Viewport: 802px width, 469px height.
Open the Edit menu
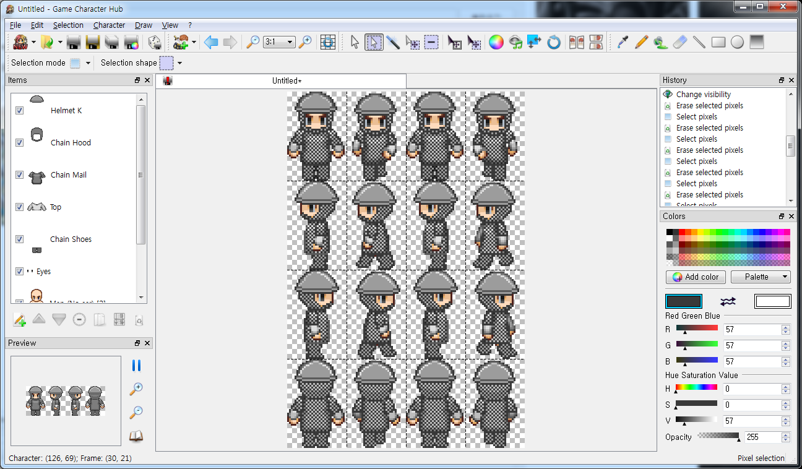click(37, 25)
